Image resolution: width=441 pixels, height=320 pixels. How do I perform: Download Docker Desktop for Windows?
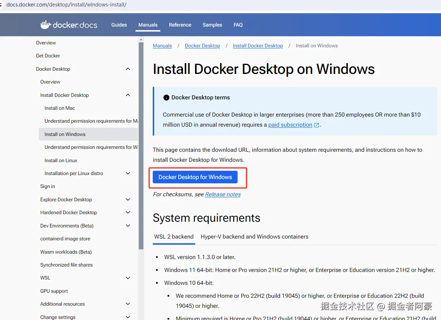coord(195,177)
